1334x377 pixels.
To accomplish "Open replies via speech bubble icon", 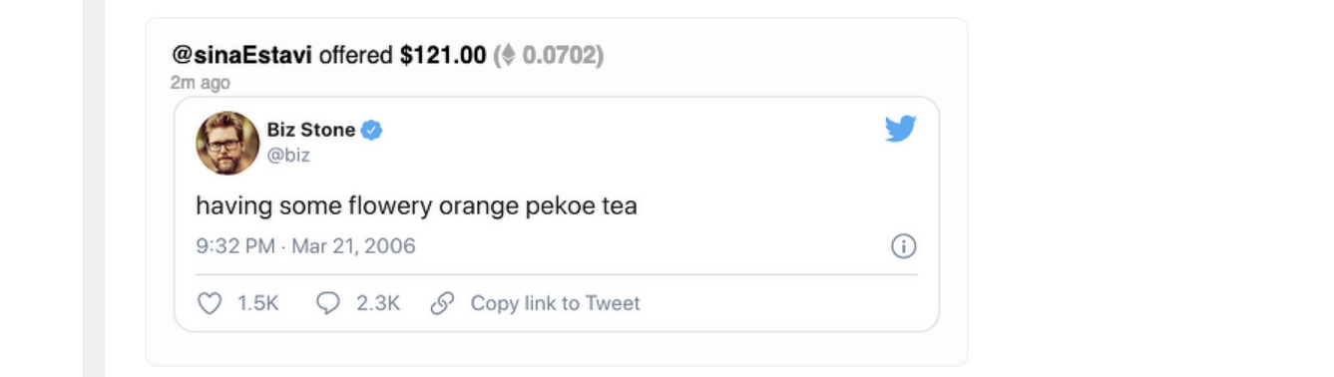I will tap(328, 303).
